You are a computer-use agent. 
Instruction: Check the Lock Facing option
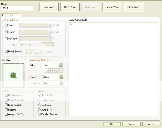[x=6, y=105]
